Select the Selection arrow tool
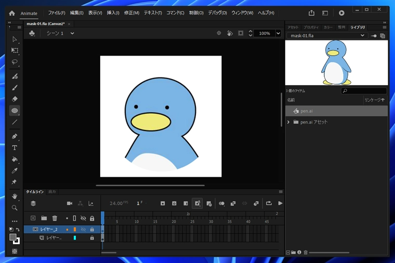Viewport: 395px width, 263px height. click(15, 39)
